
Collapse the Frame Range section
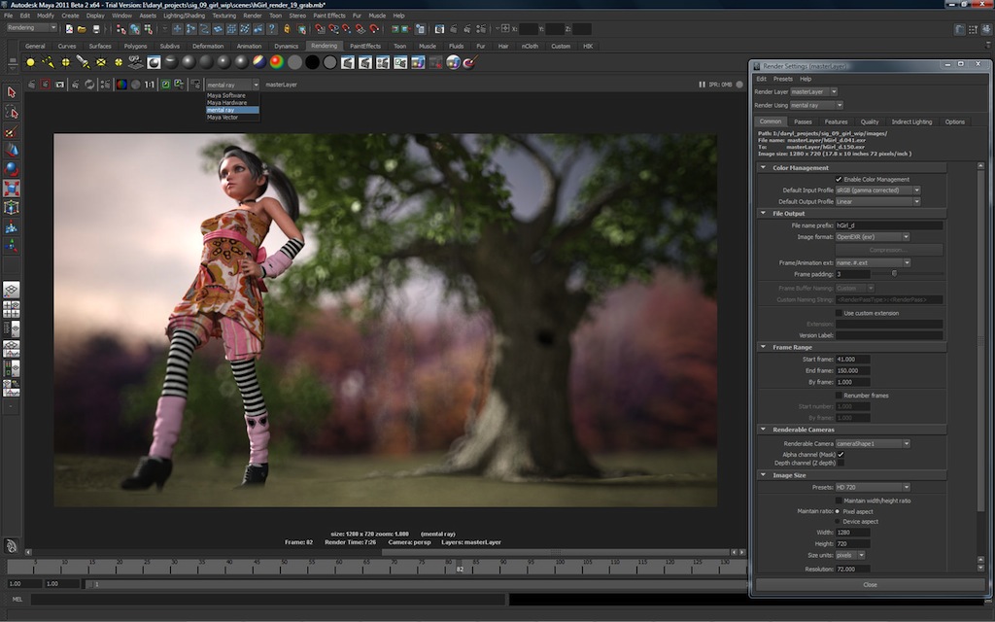click(764, 347)
